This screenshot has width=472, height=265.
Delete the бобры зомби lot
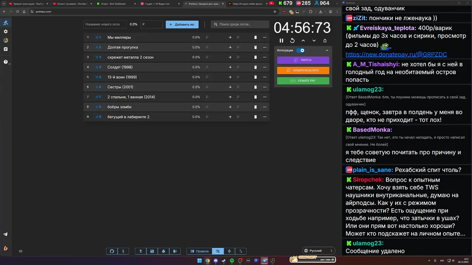(256, 107)
